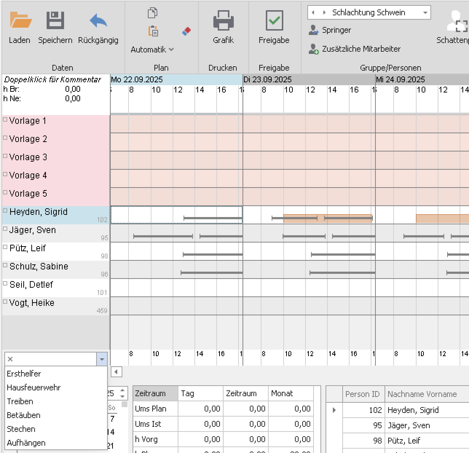469x453 pixels.
Task: Click the copy icon in the Plan group
Action: point(153,13)
